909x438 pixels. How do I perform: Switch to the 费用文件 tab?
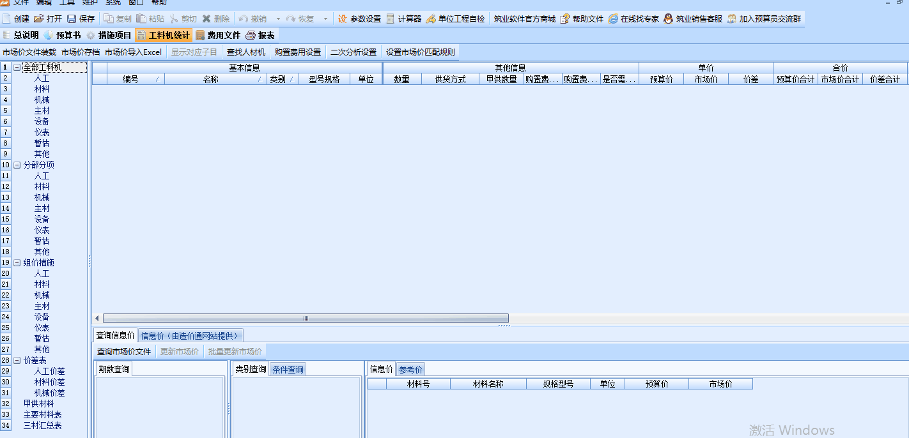click(x=218, y=35)
